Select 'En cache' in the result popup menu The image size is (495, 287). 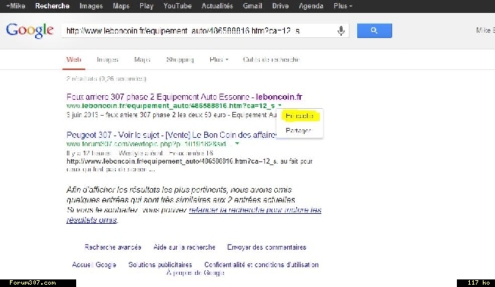299,116
